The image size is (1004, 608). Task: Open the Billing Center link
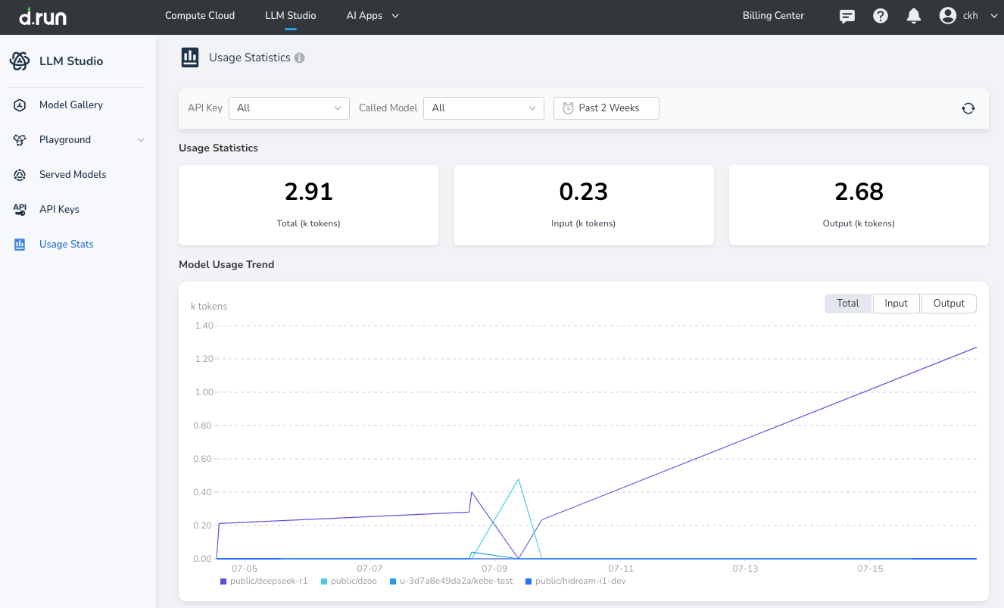pos(773,16)
